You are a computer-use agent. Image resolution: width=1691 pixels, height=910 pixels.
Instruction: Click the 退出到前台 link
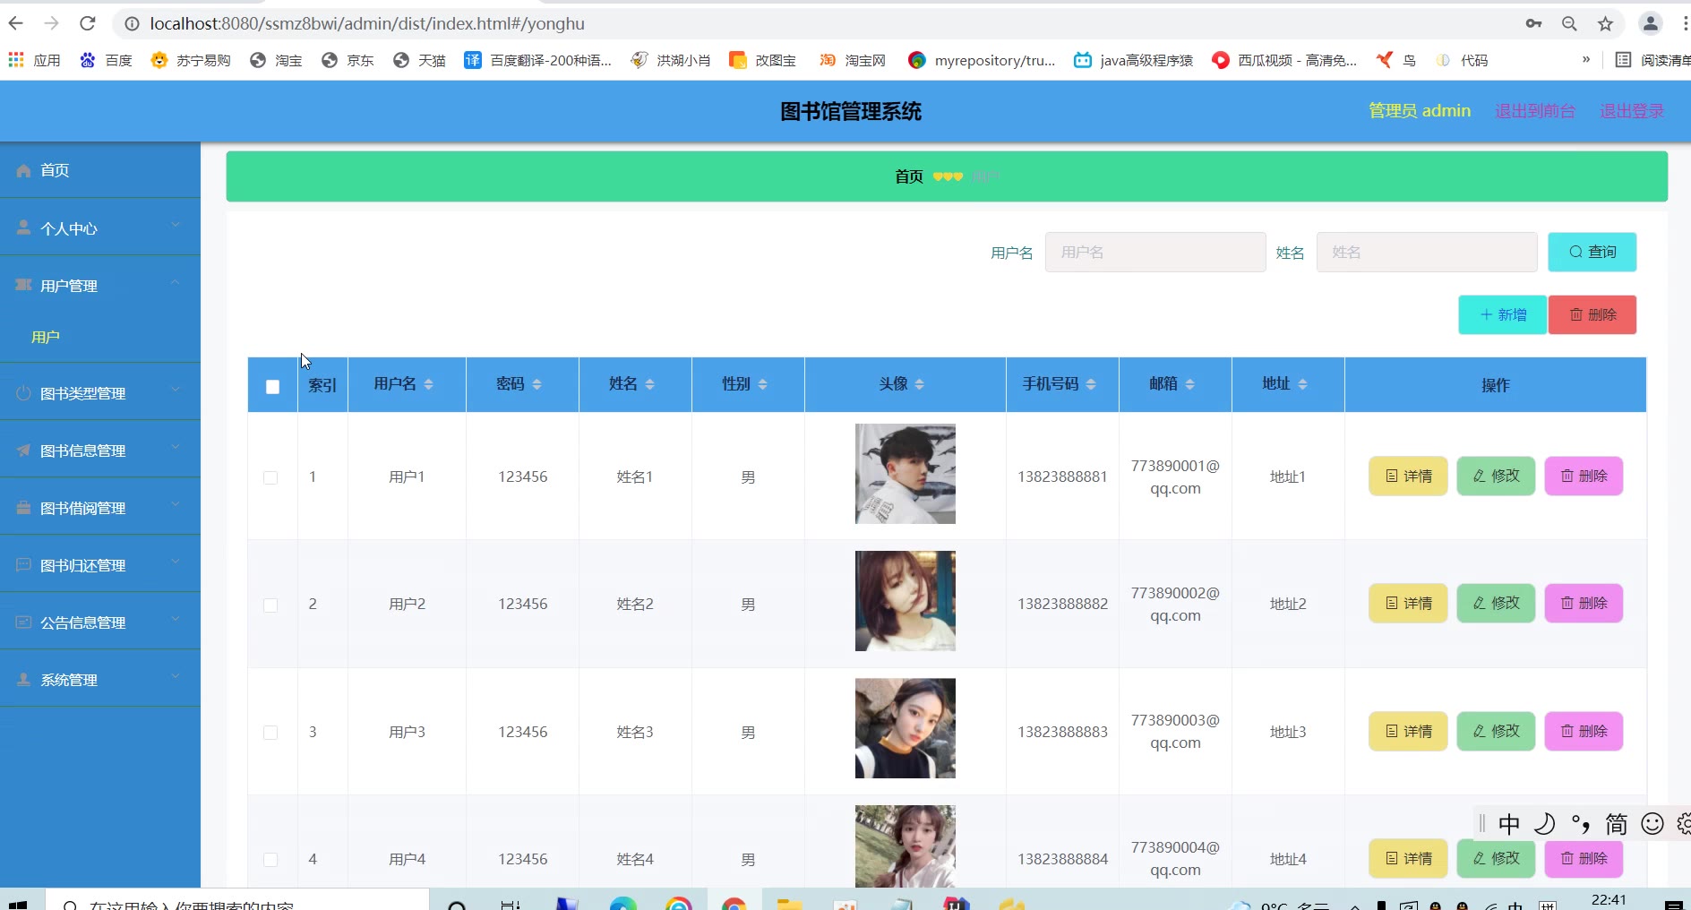point(1535,111)
